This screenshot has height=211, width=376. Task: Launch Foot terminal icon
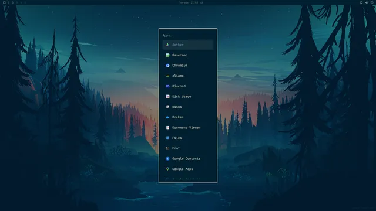[x=167, y=148]
